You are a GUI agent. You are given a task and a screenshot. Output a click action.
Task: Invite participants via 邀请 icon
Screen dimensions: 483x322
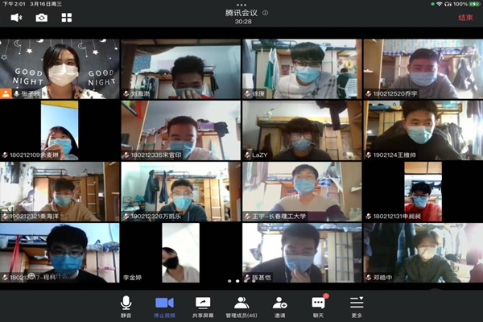tap(279, 305)
